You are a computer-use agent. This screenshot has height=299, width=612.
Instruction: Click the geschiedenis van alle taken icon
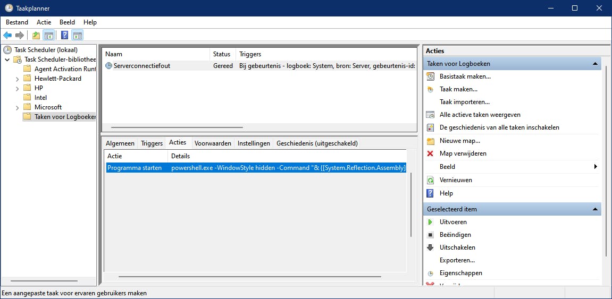tap(430, 127)
